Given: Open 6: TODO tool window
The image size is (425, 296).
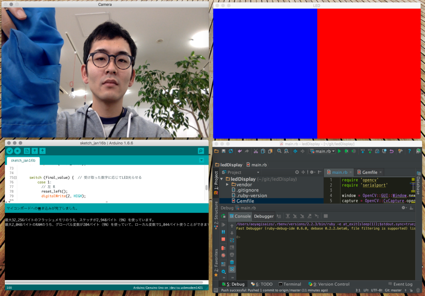Looking at the screenshot, I should [x=262, y=284].
